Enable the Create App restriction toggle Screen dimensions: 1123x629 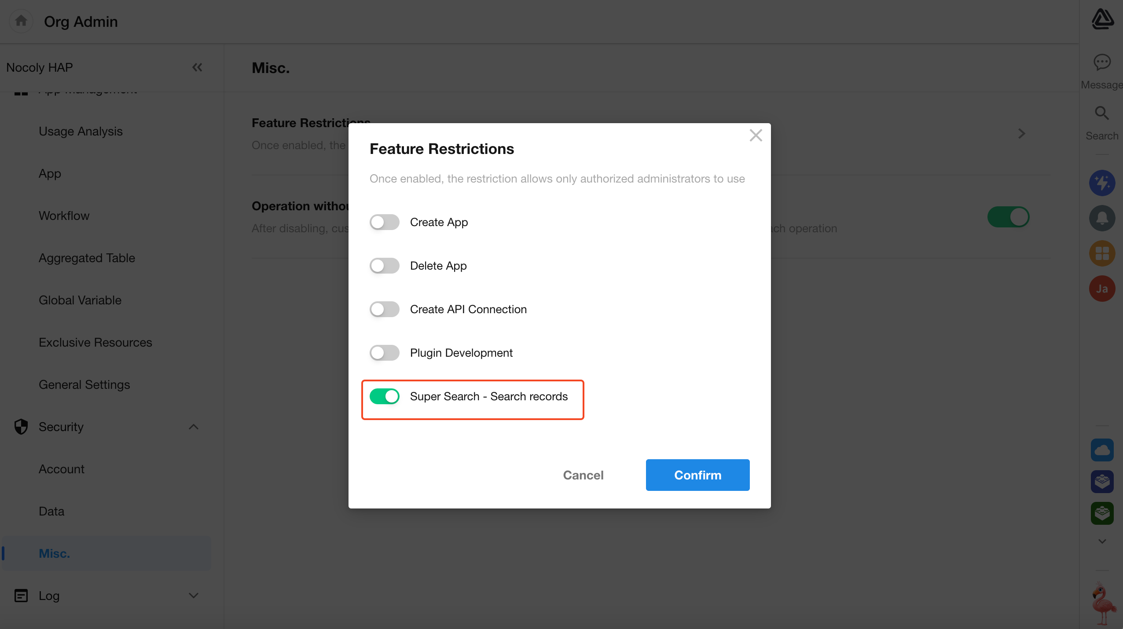pyautogui.click(x=384, y=222)
